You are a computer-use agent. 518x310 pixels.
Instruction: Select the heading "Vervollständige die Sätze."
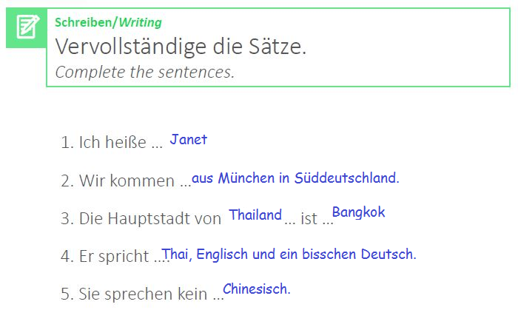(x=181, y=47)
